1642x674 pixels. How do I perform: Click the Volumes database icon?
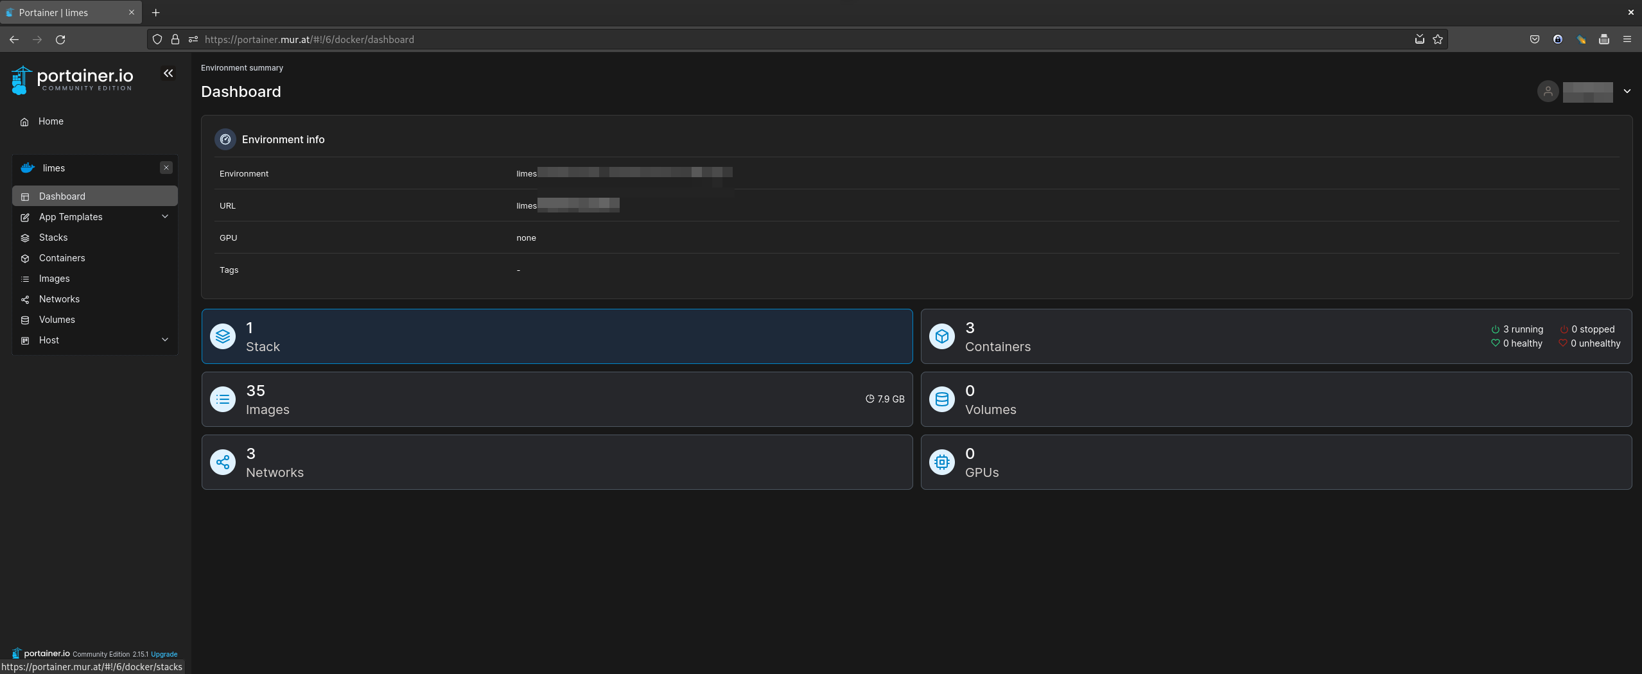941,399
